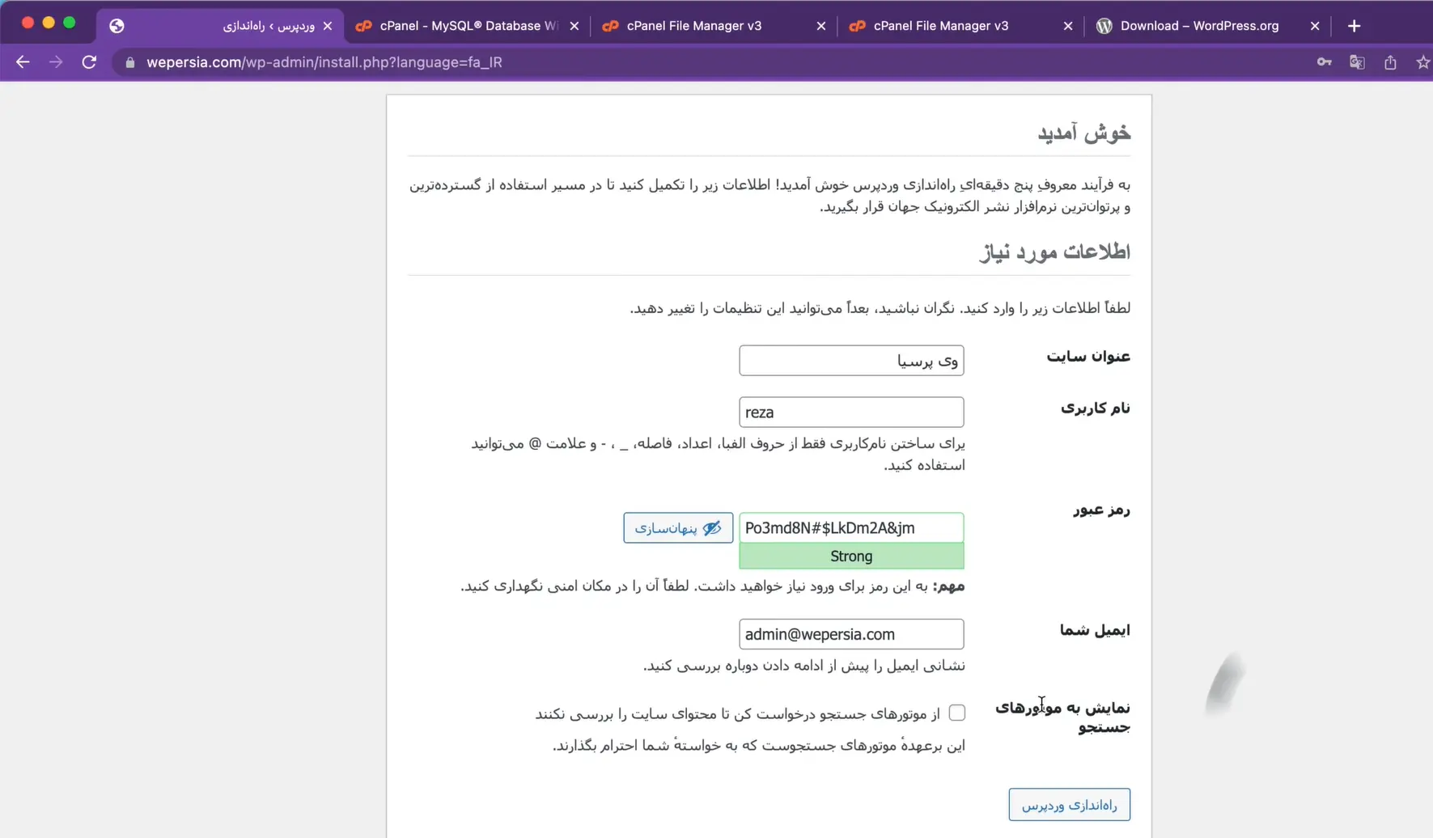Image resolution: width=1433 pixels, height=838 pixels.
Task: Click the lock icon in address bar
Action: [x=129, y=62]
